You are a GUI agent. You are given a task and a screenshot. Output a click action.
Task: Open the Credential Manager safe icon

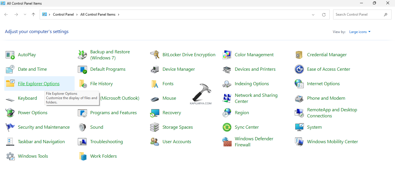(x=299, y=55)
